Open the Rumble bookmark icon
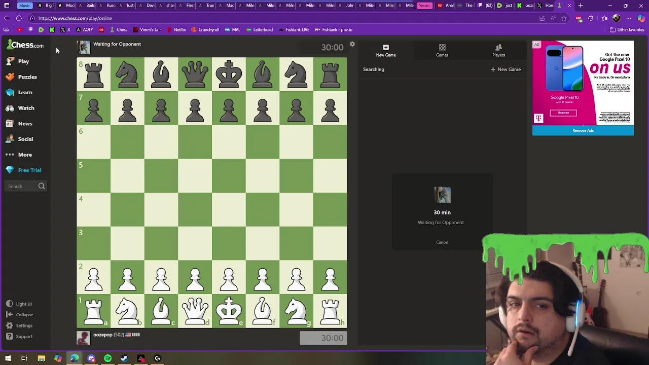 coord(41,30)
